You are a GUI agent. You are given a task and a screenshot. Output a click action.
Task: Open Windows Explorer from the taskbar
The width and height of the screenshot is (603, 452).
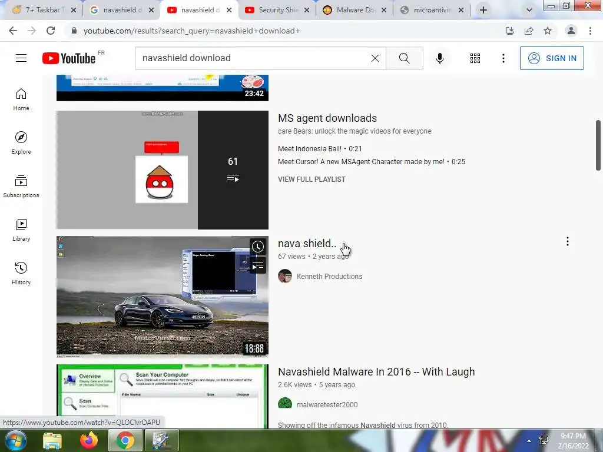(52, 440)
